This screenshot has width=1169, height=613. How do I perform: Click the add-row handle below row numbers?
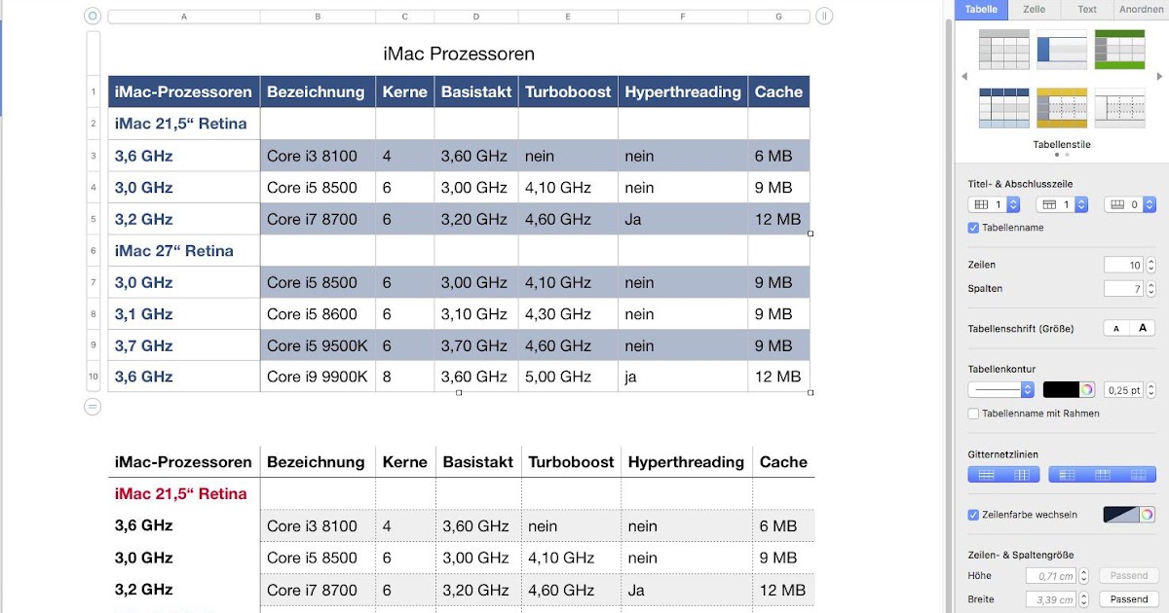coord(93,407)
